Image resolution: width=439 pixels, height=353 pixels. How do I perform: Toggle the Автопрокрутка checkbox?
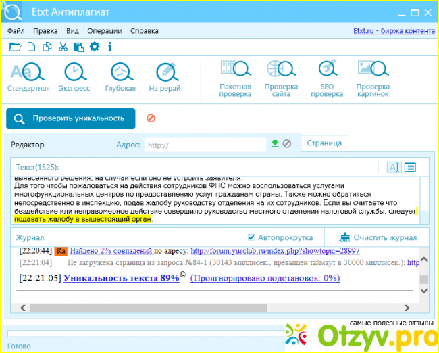tap(251, 238)
